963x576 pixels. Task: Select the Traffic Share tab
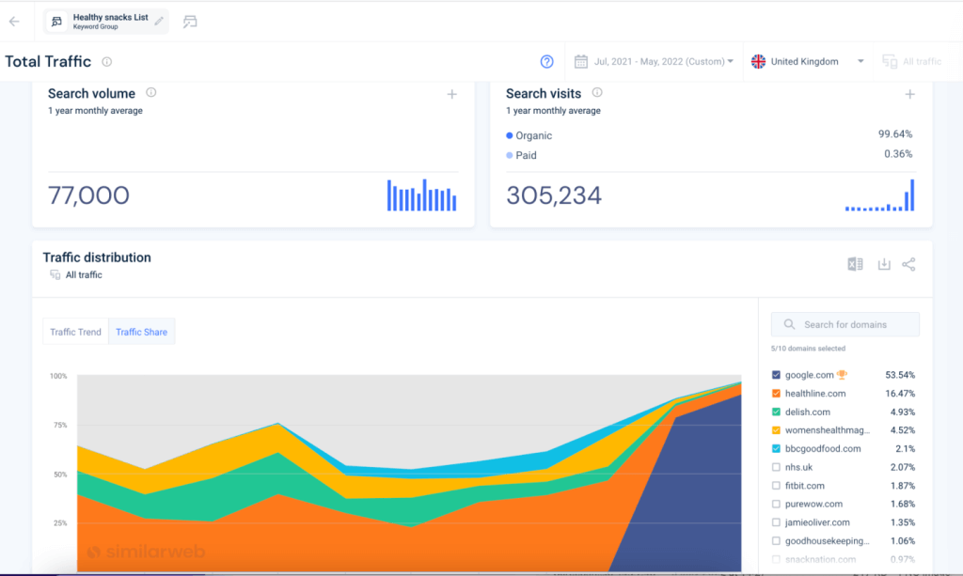(142, 332)
